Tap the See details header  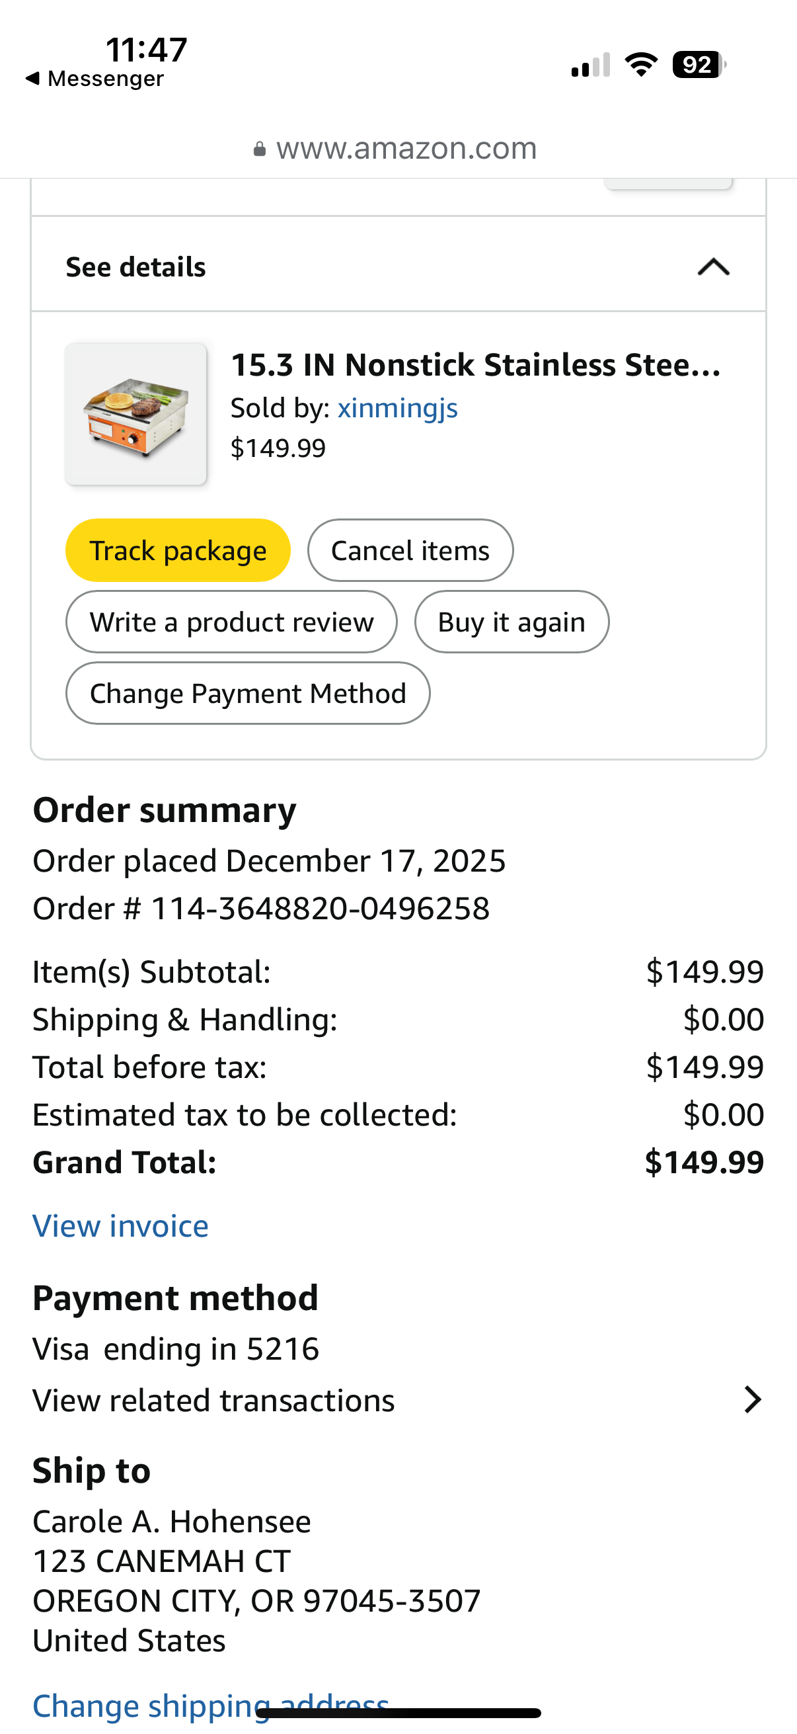tap(136, 267)
